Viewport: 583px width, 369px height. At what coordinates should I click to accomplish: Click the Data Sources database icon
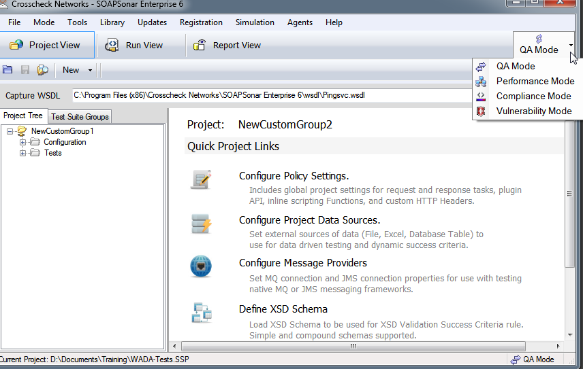[201, 224]
